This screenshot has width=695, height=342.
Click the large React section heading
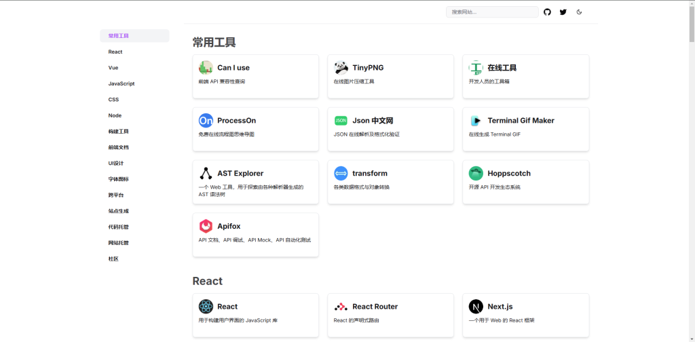[x=208, y=281]
